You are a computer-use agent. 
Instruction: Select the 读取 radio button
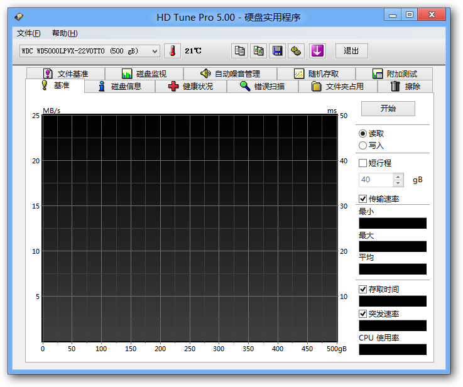[x=363, y=134]
